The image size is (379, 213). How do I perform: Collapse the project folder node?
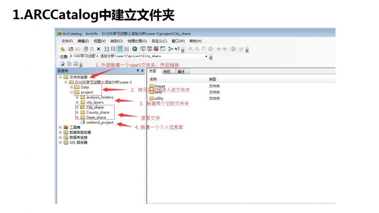(72, 92)
